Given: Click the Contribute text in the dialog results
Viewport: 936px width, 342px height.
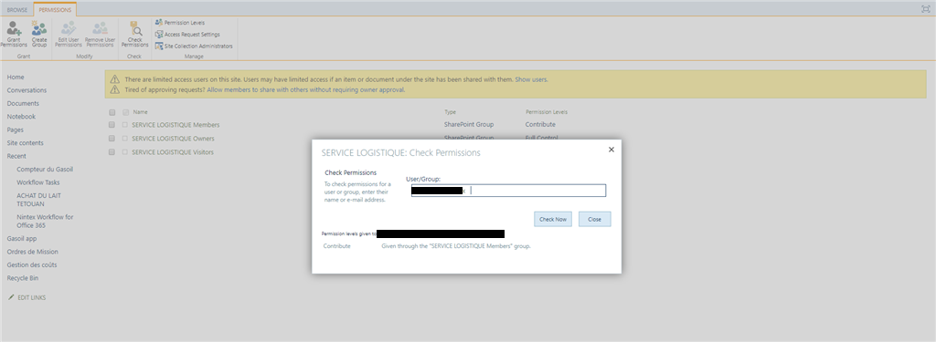Looking at the screenshot, I should [x=337, y=246].
